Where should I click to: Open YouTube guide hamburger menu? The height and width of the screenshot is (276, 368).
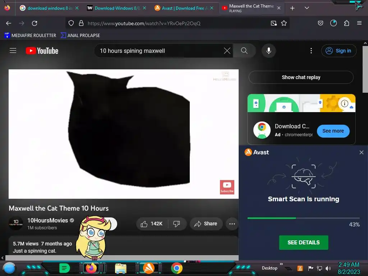(x=13, y=50)
